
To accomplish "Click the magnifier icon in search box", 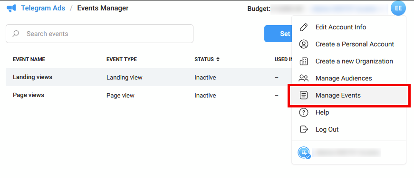I will coord(16,34).
